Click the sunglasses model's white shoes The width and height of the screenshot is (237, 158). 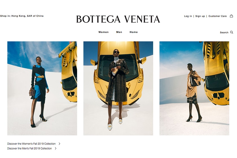click(115, 125)
